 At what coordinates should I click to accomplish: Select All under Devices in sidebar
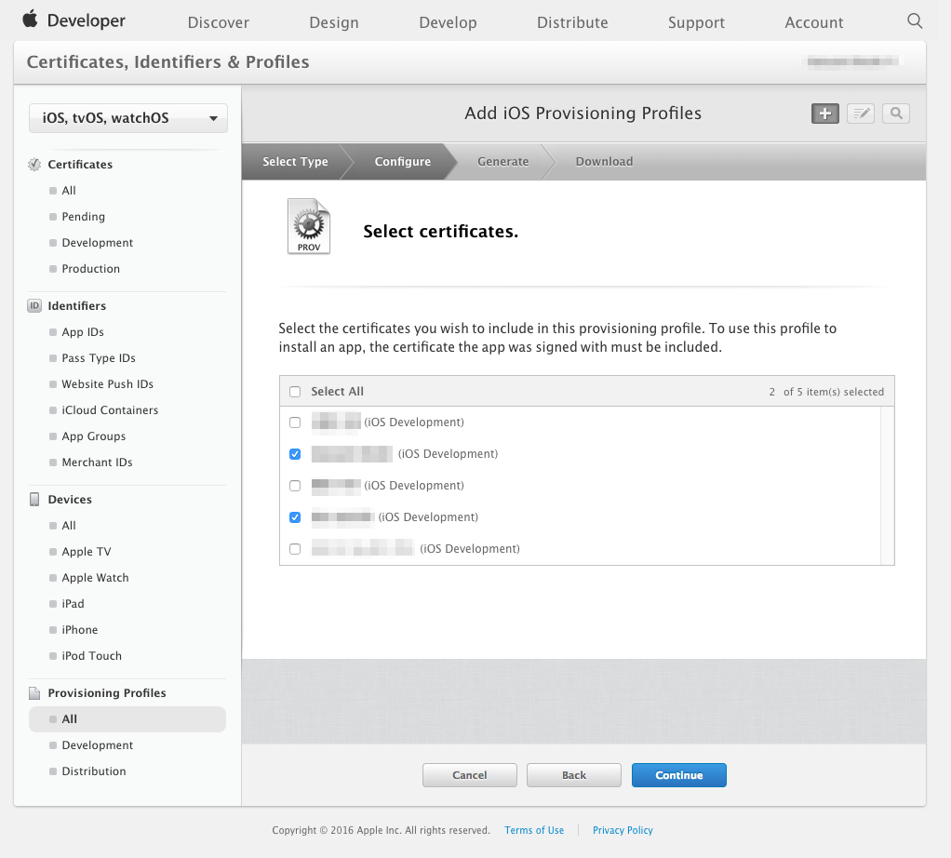click(69, 525)
